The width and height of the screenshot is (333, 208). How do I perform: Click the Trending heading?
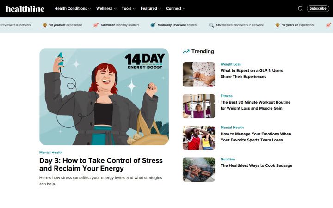click(203, 51)
